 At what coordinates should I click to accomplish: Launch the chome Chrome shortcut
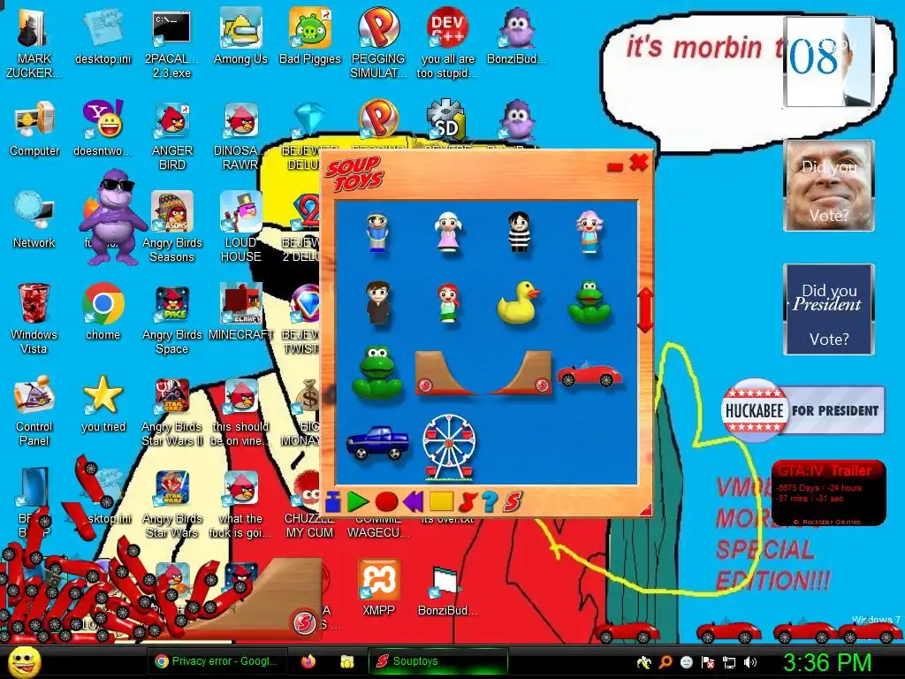(x=103, y=312)
